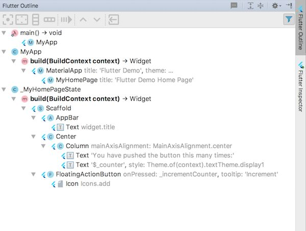Click the lambda icon beside main()
Viewport: 306px width, 231px height.
[14, 33]
